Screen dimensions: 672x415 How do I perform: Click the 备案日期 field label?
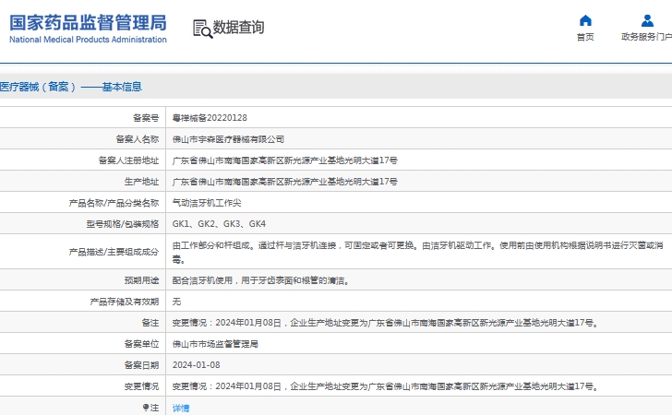pyautogui.click(x=141, y=365)
